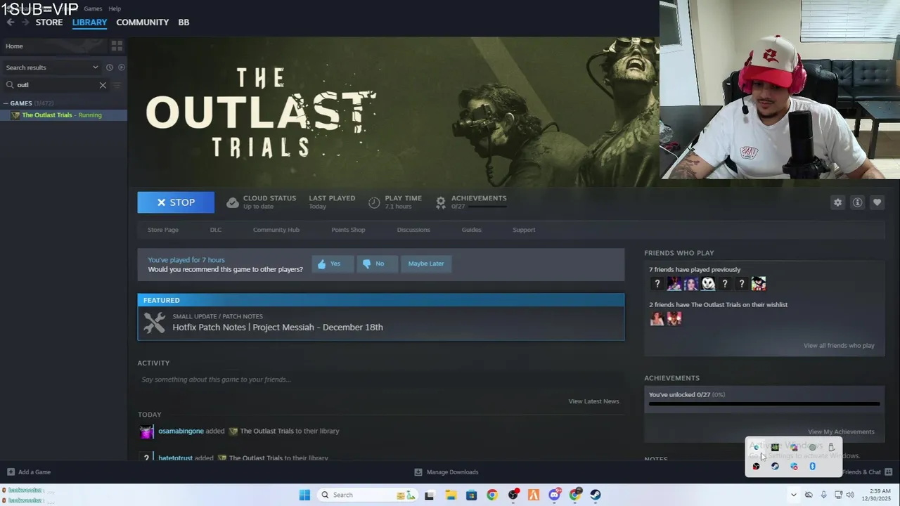The height and width of the screenshot is (506, 900).
Task: Open the Support link
Action: click(524, 230)
